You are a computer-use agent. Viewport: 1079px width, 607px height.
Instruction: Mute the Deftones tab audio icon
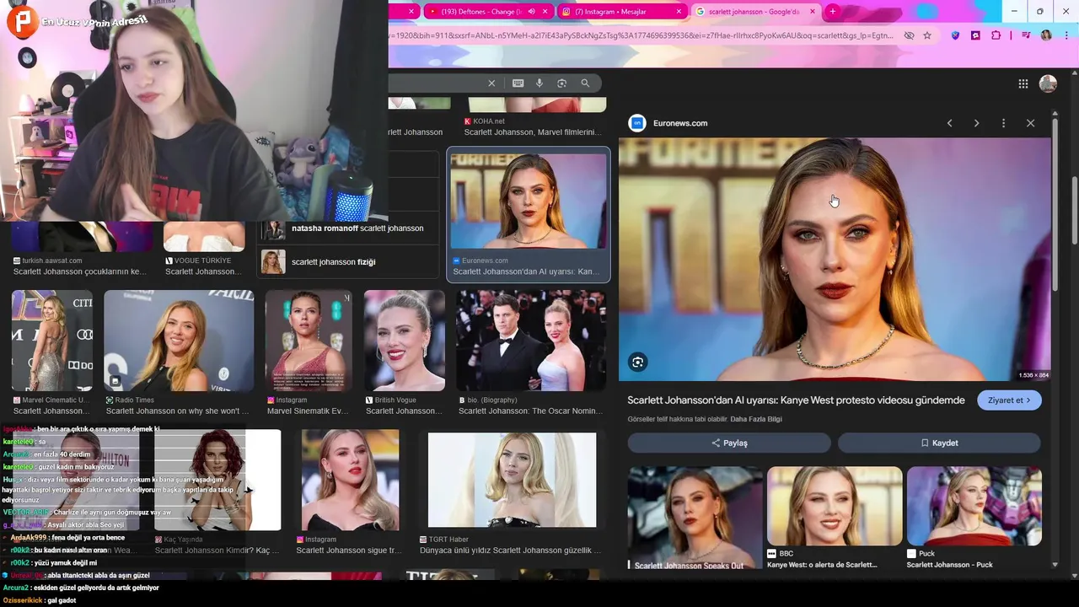point(531,12)
